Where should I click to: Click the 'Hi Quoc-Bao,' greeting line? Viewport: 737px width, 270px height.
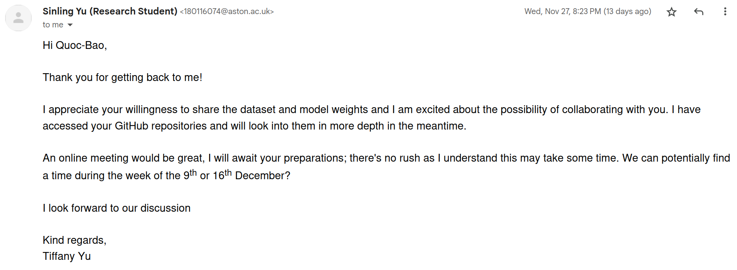pyautogui.click(x=75, y=45)
